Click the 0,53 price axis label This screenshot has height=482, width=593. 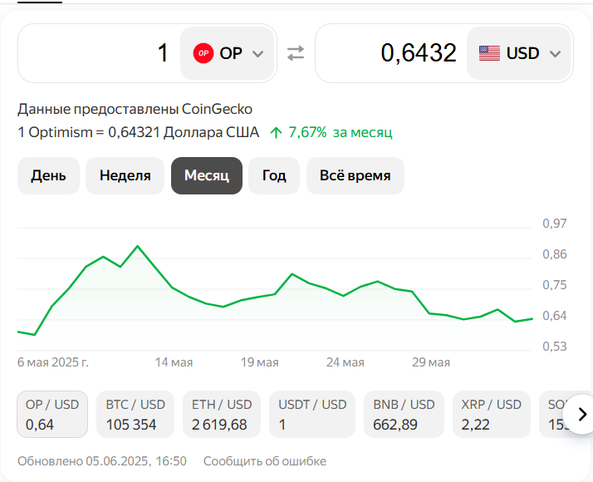555,347
